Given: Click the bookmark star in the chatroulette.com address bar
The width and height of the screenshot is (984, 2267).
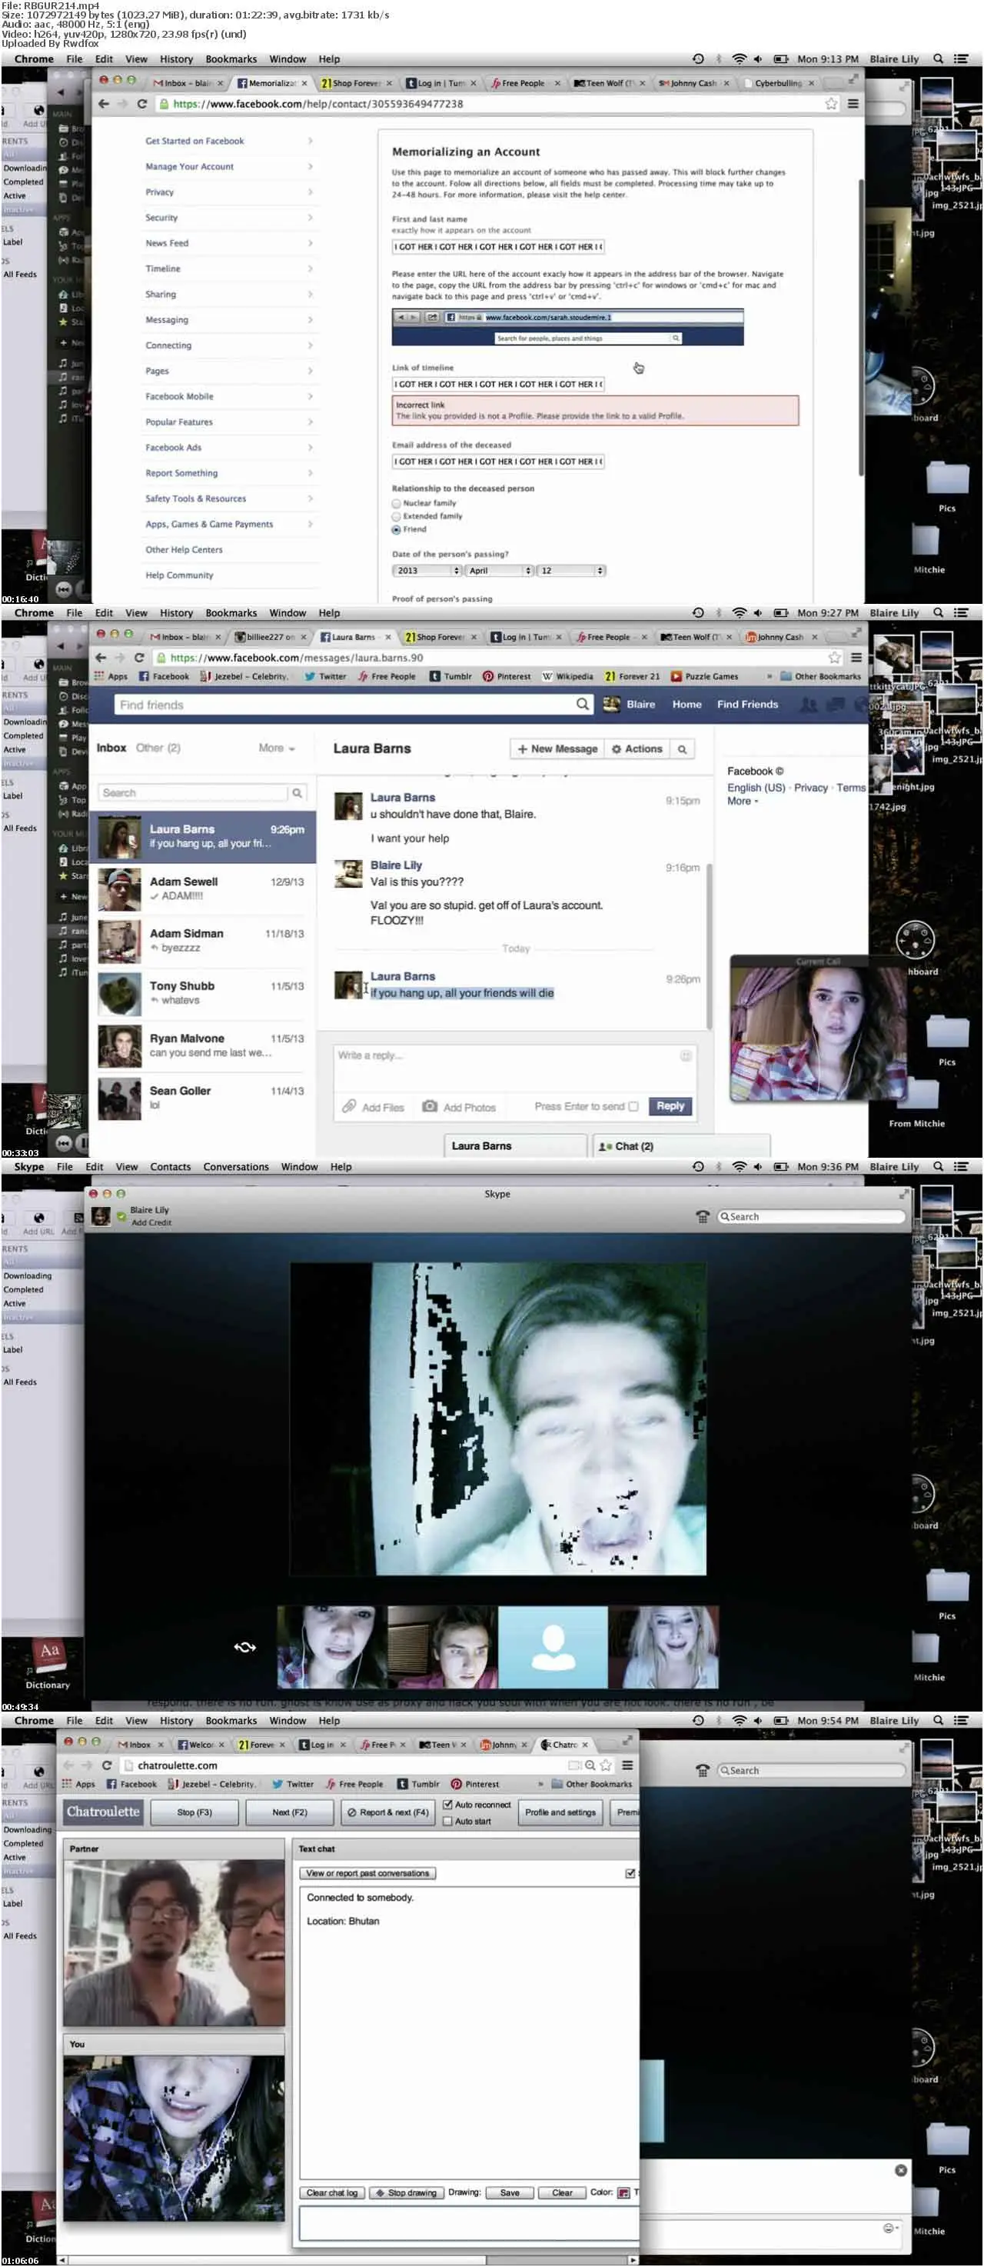Looking at the screenshot, I should pyautogui.click(x=605, y=1765).
